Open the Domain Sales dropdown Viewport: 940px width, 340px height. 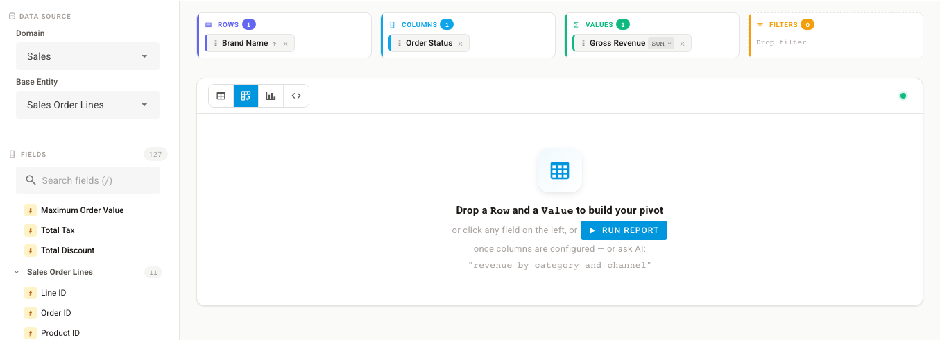[87, 56]
